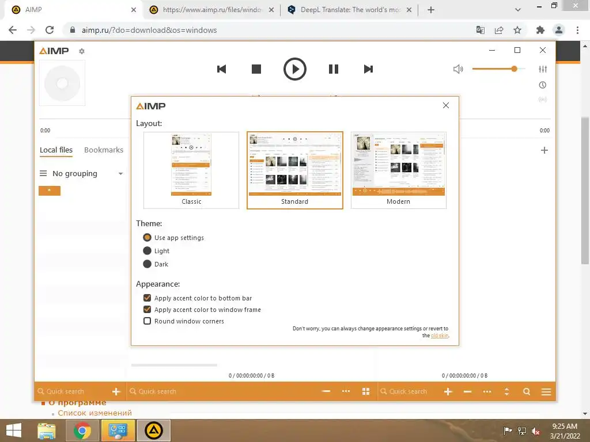Remove files with minus in right bottom bar
Screen dimensions: 590x442
[468, 391]
